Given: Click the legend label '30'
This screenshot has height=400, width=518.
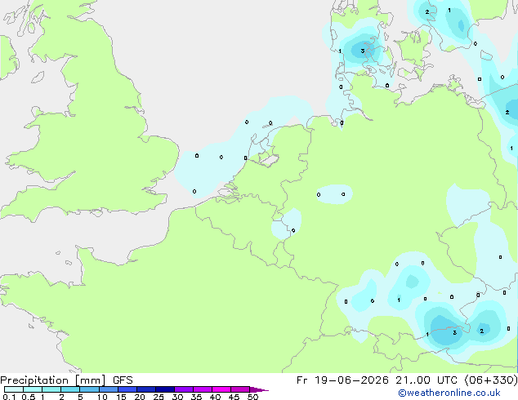Looking at the screenshot, I should point(177,397).
